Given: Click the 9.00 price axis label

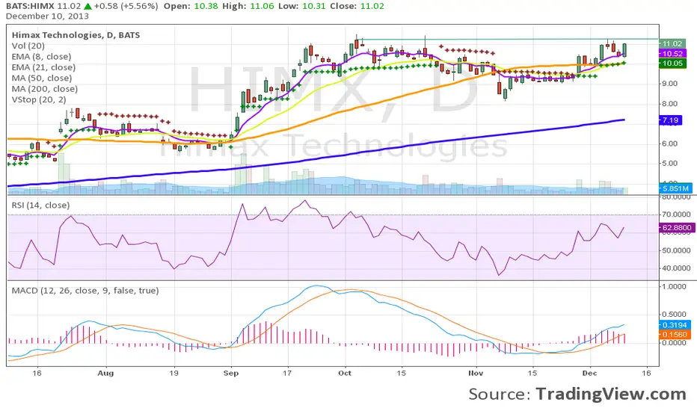Looking at the screenshot, I should tap(669, 84).
